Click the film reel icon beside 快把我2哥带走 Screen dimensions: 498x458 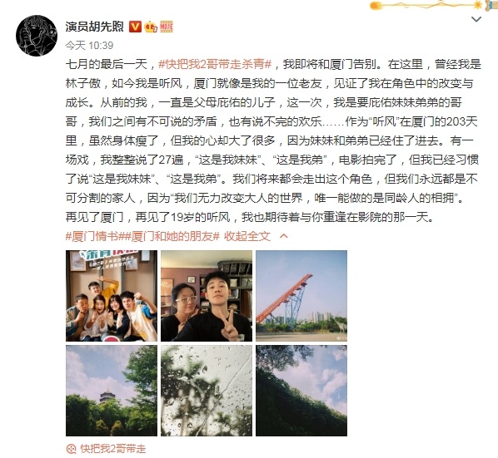tap(71, 449)
